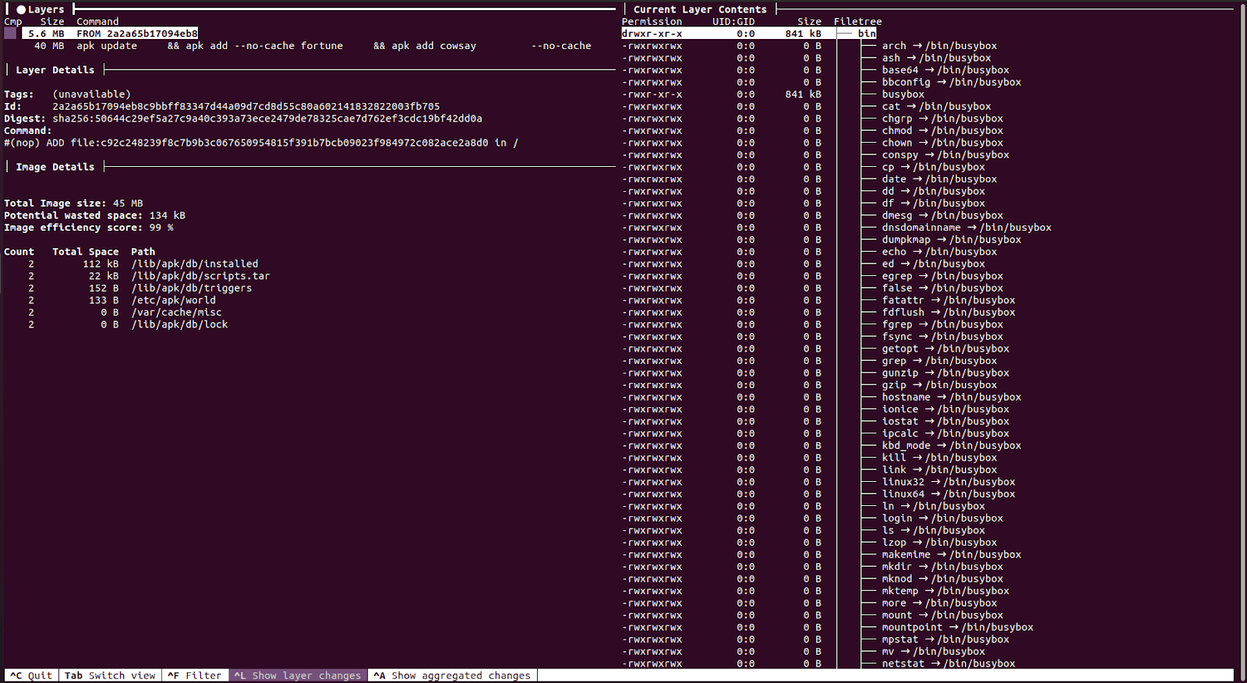This screenshot has width=1247, height=683.
Task: Select mkdir symlink entry
Action: (942, 567)
